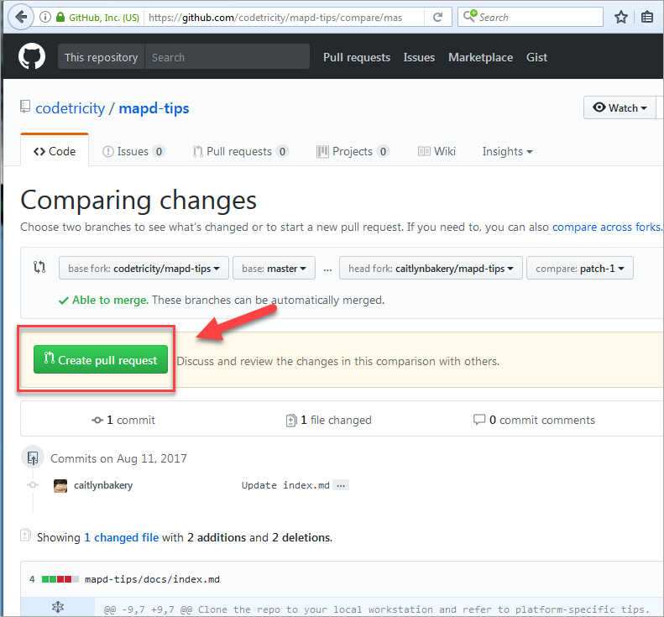Click the commit comments speech bubble icon

(479, 419)
